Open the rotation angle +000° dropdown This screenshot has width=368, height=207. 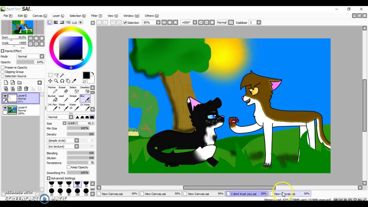[195, 22]
